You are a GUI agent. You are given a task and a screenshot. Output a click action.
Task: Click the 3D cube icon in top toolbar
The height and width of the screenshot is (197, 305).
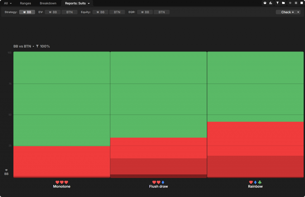[x=265, y=3]
